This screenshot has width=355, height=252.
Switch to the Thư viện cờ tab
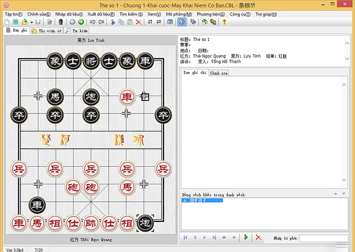(47, 31)
